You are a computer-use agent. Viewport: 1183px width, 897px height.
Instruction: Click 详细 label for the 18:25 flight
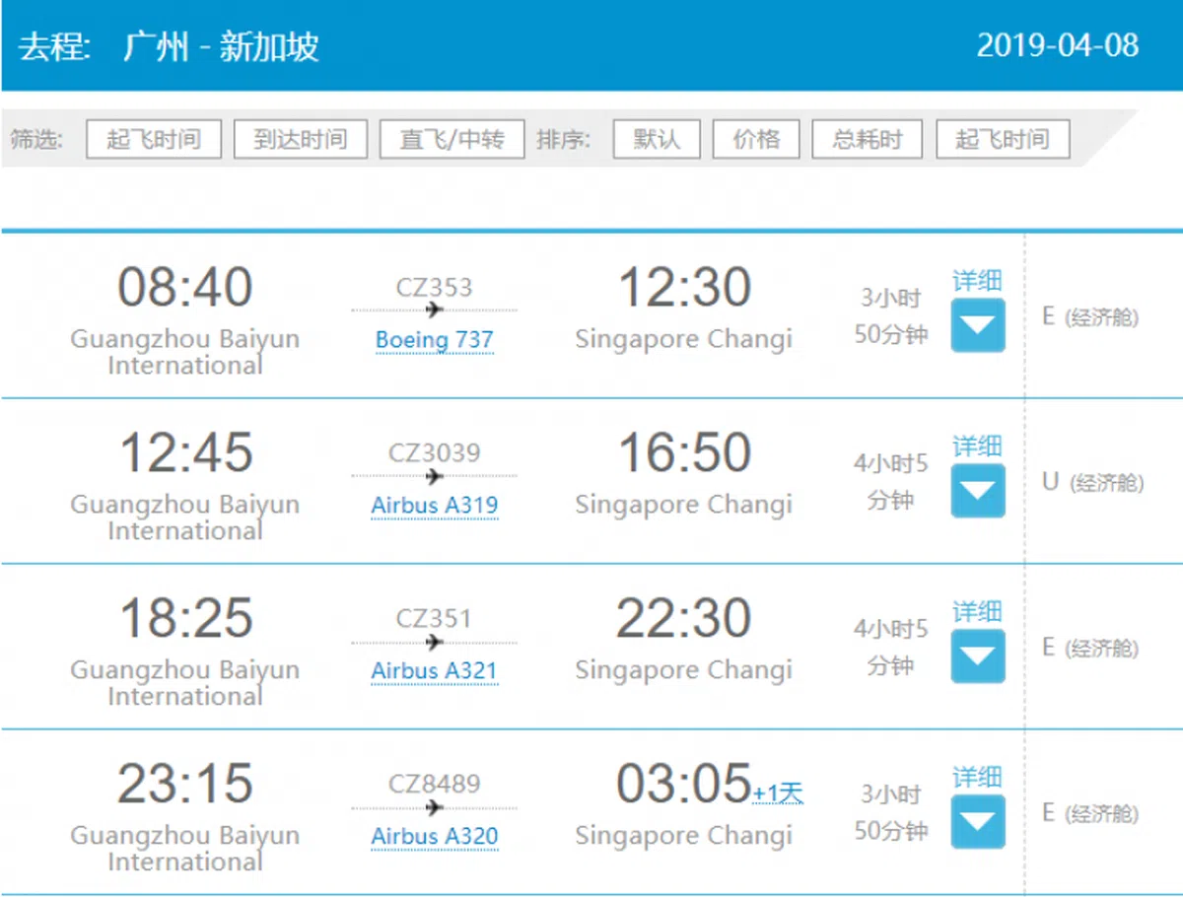pyautogui.click(x=977, y=612)
